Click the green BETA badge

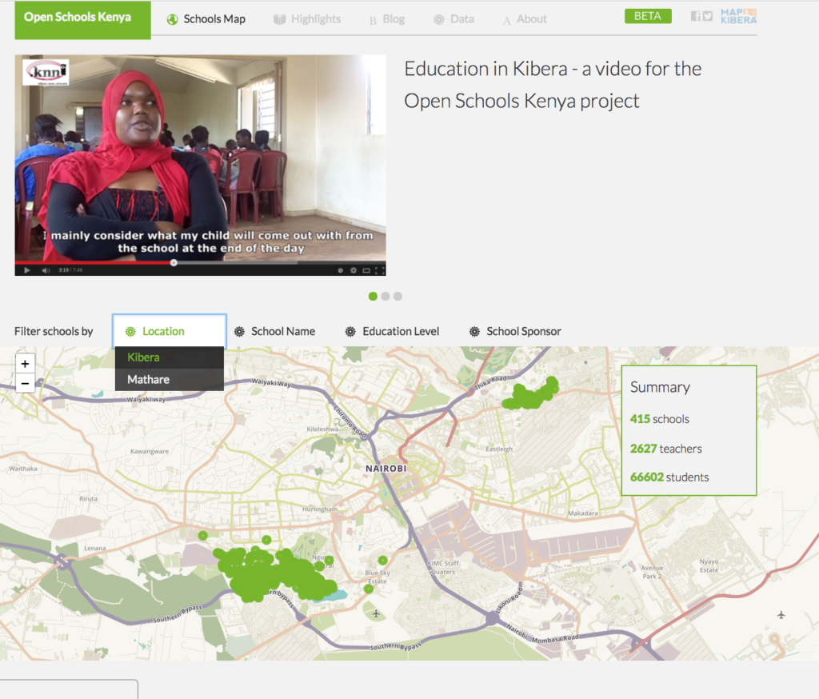(648, 16)
